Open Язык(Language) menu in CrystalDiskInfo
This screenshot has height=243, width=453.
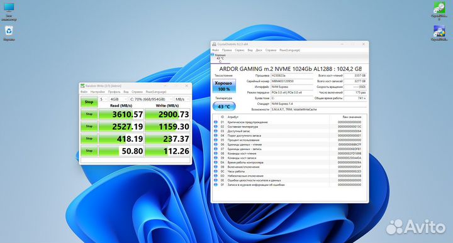[290, 50]
